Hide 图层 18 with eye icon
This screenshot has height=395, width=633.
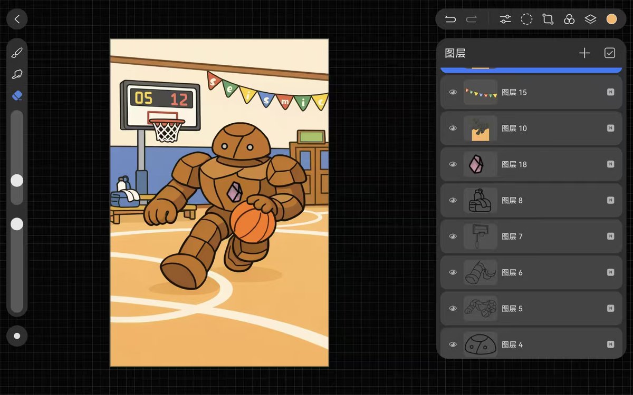coord(453,164)
